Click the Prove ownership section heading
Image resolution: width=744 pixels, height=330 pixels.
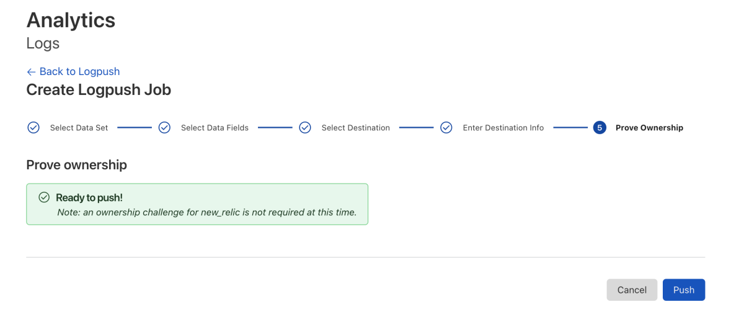coord(76,165)
